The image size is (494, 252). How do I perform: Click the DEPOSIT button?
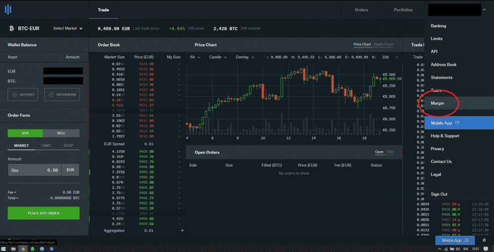point(23,94)
